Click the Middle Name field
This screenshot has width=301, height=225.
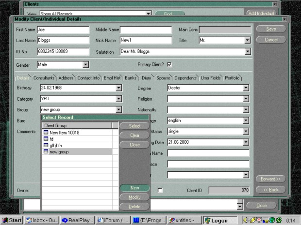(146, 30)
